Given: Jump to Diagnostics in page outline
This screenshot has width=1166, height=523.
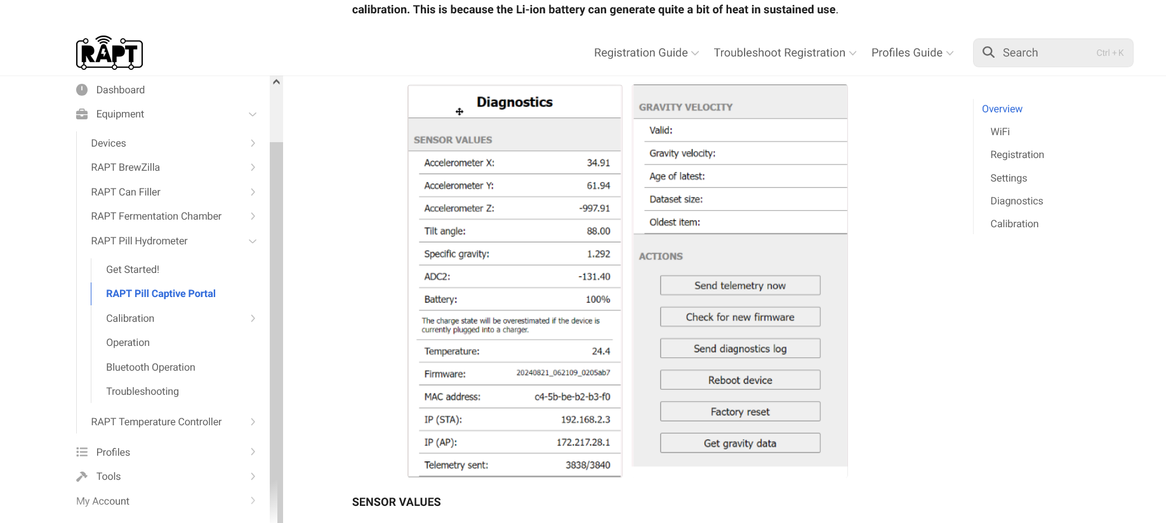Looking at the screenshot, I should 1016,201.
